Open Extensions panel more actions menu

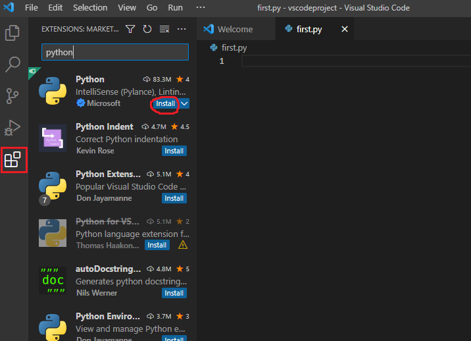click(182, 29)
